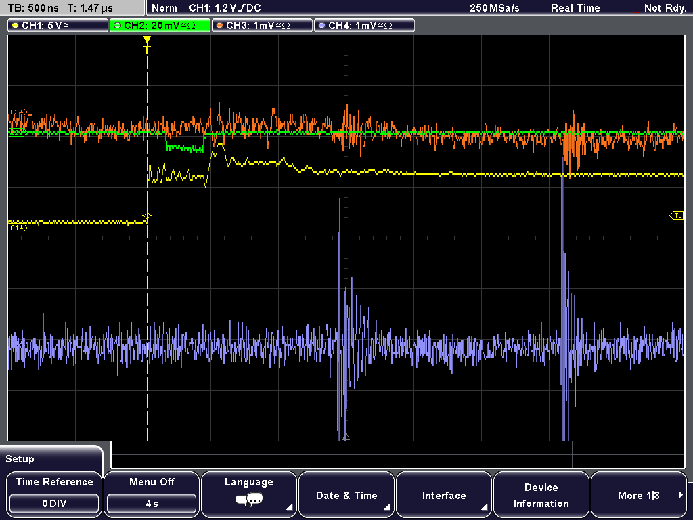Open the Language submenu
Viewport: 693px width, 520px height.
click(249, 494)
